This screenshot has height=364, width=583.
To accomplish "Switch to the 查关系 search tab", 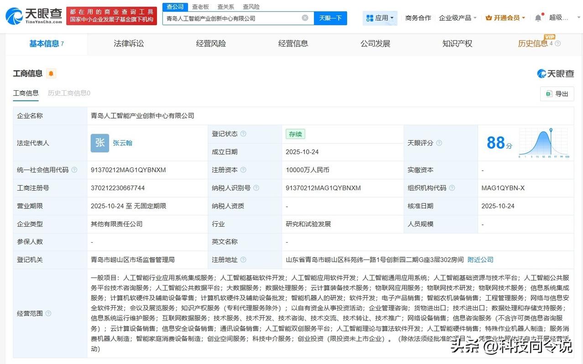I will pos(226,7).
